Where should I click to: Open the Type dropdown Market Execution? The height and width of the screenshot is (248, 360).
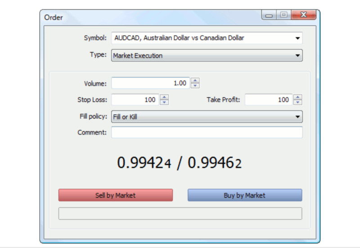(x=207, y=55)
